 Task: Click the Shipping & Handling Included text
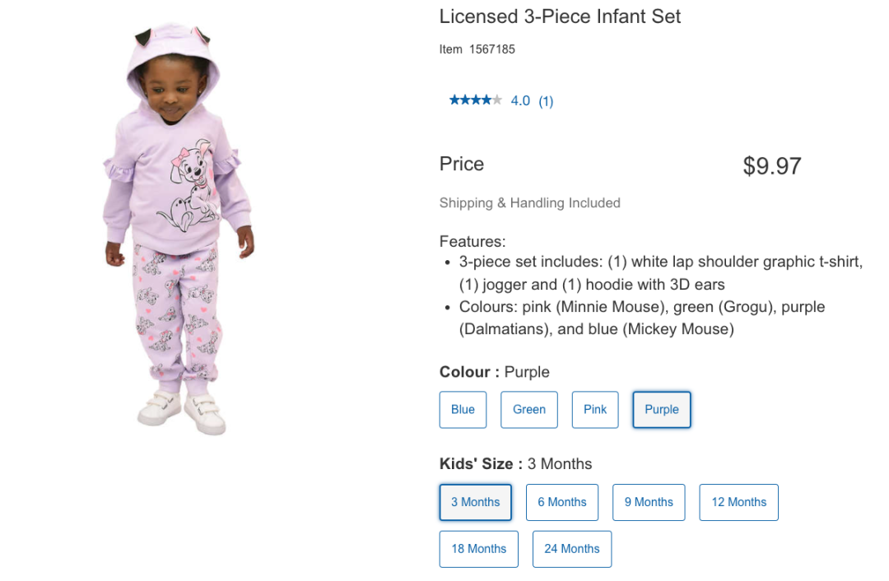click(x=529, y=203)
